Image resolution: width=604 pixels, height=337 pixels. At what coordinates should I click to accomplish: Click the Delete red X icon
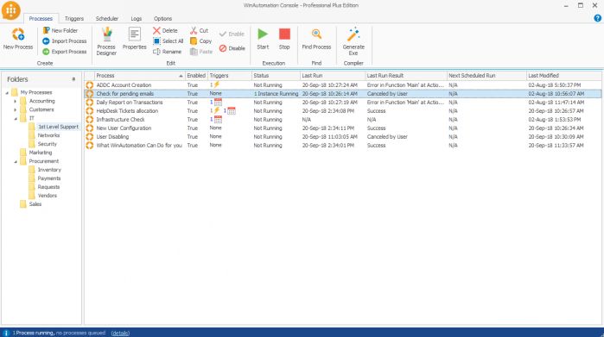(x=156, y=30)
